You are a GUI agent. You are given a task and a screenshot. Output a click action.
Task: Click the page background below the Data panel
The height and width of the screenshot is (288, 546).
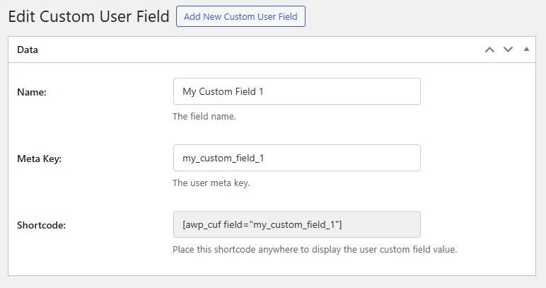(273, 282)
